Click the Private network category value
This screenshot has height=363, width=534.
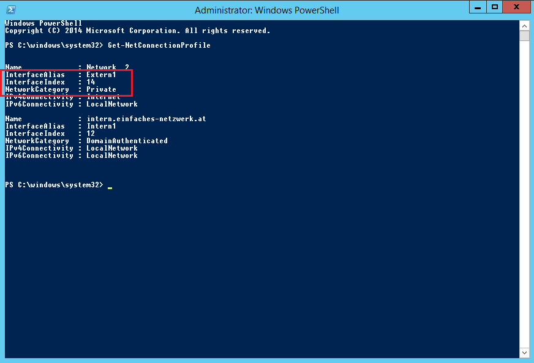101,89
